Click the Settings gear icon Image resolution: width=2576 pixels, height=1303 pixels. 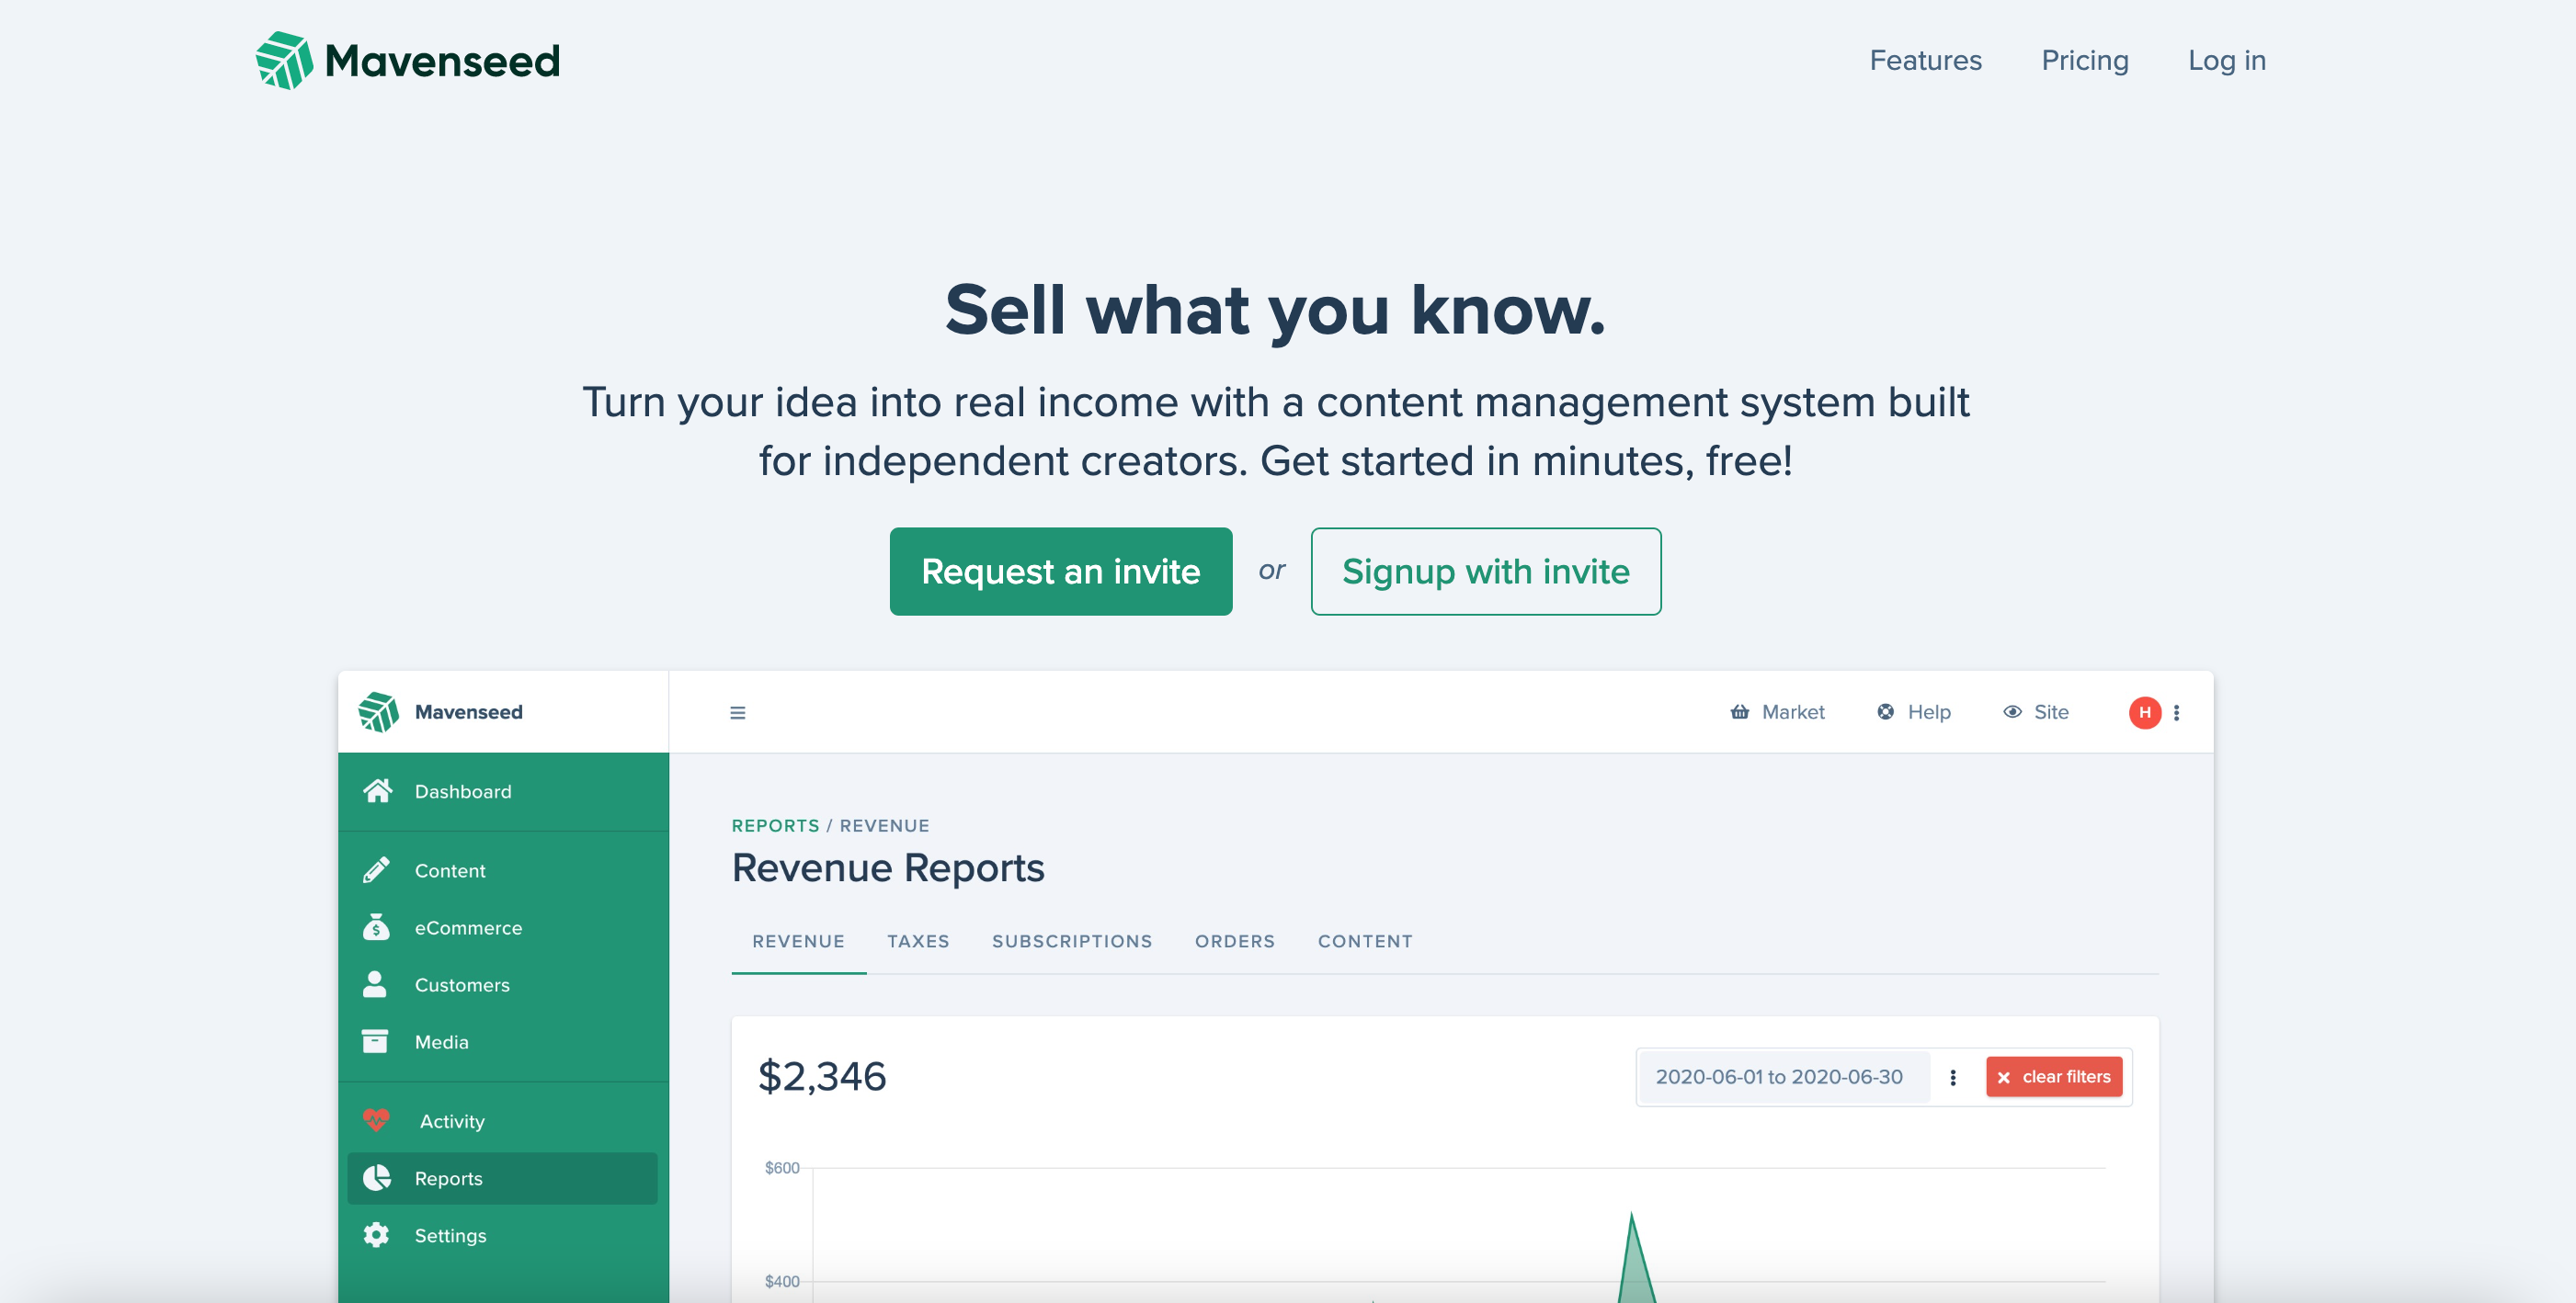coord(376,1235)
